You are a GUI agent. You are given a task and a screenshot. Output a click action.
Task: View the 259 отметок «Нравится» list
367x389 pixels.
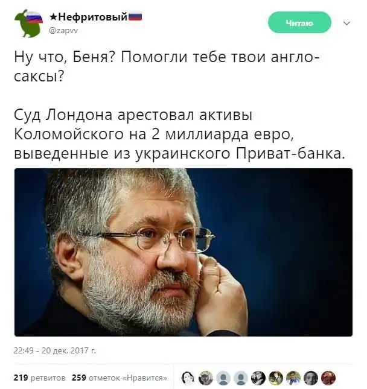tap(120, 378)
